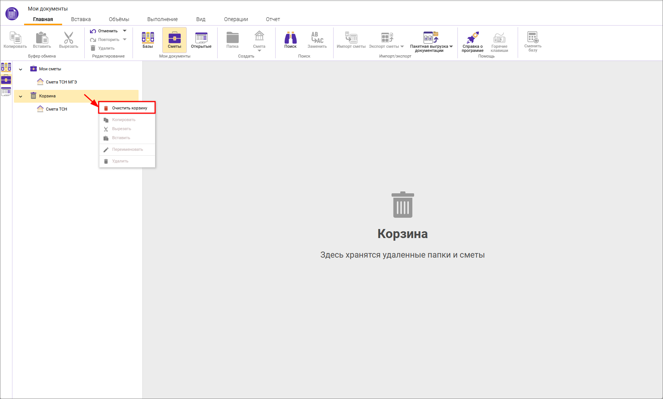
Task: Choose Очистить корзину from context menu
Action: 129,108
